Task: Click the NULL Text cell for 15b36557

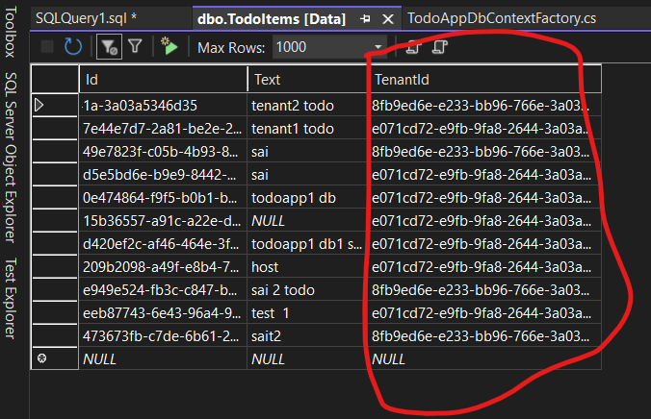Action: (x=307, y=221)
